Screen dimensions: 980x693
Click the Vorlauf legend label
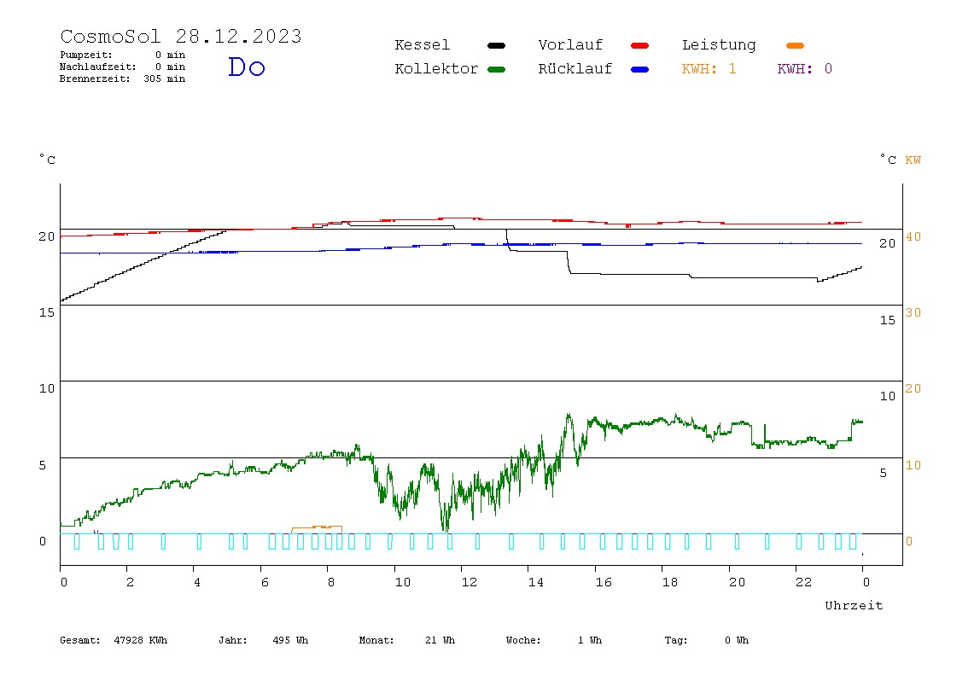point(570,45)
